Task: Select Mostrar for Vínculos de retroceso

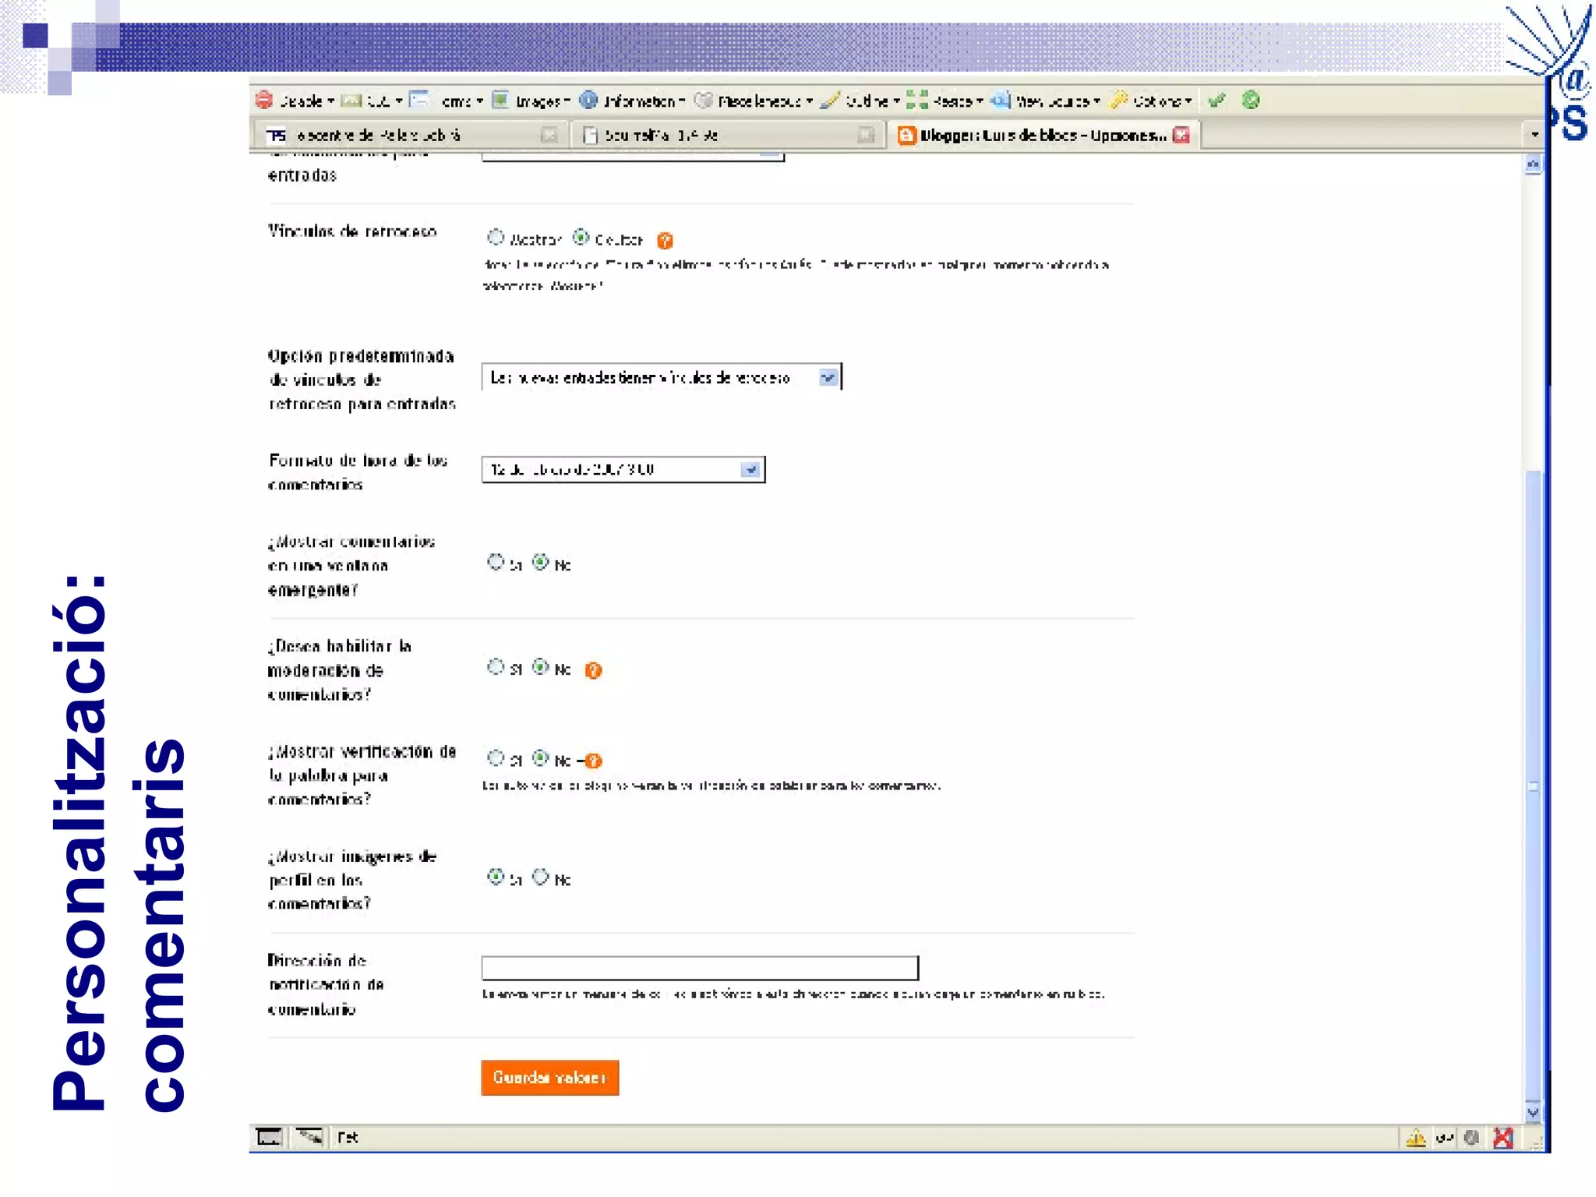Action: pyautogui.click(x=496, y=237)
